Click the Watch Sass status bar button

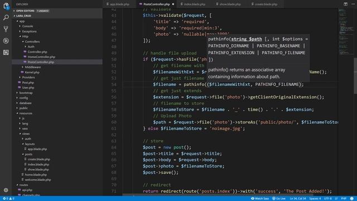pyautogui.click(x=260, y=199)
